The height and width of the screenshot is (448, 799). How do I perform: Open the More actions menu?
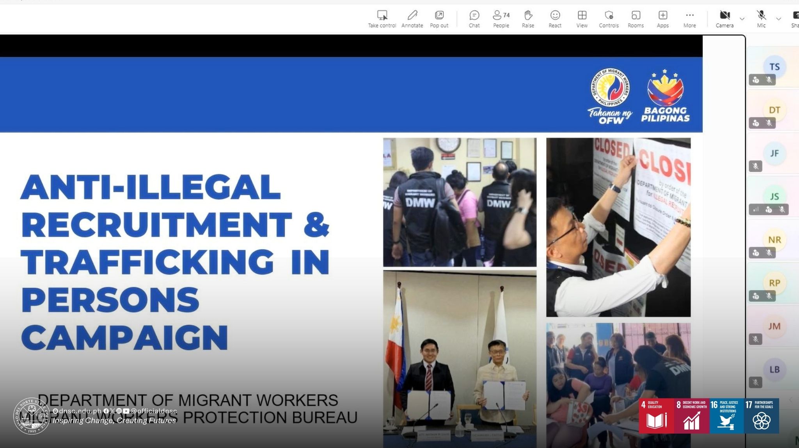689,19
